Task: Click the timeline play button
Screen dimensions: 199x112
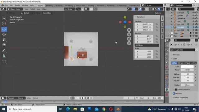Action: 85,98
